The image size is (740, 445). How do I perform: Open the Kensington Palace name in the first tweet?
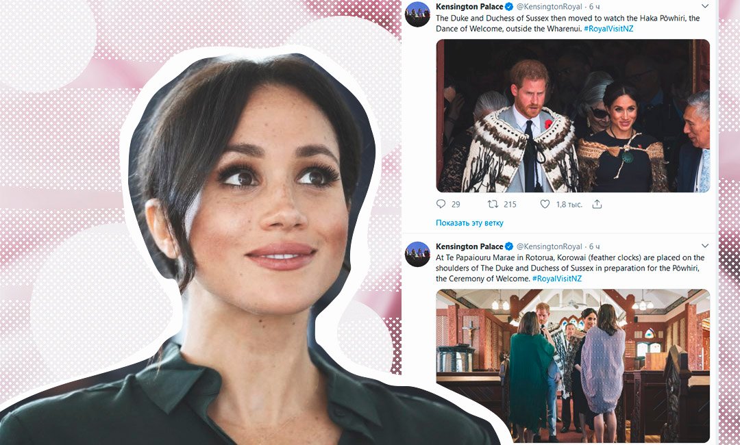pyautogui.click(x=469, y=7)
